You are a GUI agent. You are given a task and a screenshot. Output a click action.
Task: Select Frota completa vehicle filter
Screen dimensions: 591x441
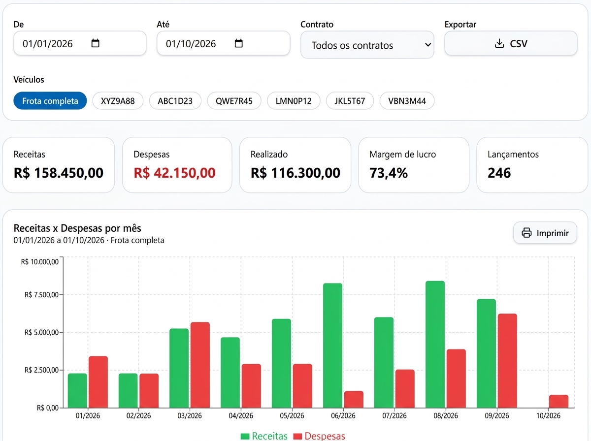50,101
